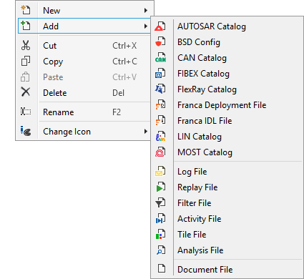This screenshot has width=304, height=279.
Task: Click the Ctrl+C shortcut text
Action: (x=125, y=62)
